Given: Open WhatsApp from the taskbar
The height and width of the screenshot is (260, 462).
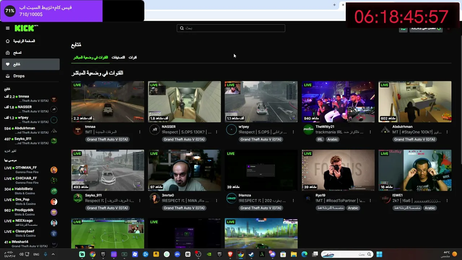Looking at the screenshot, I should [167, 254].
